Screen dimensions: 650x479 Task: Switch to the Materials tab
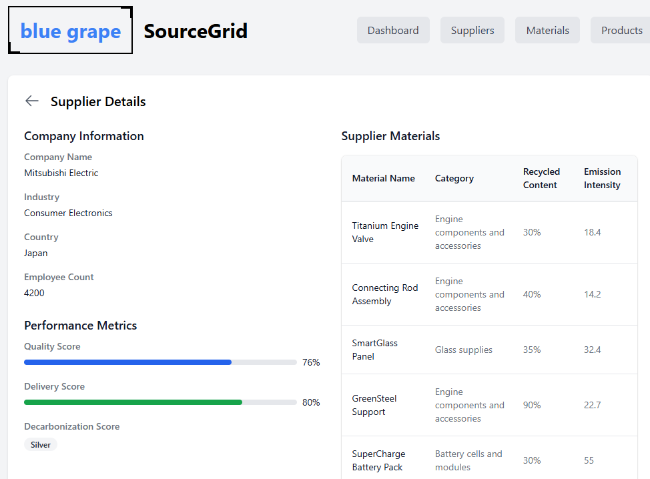tap(547, 30)
